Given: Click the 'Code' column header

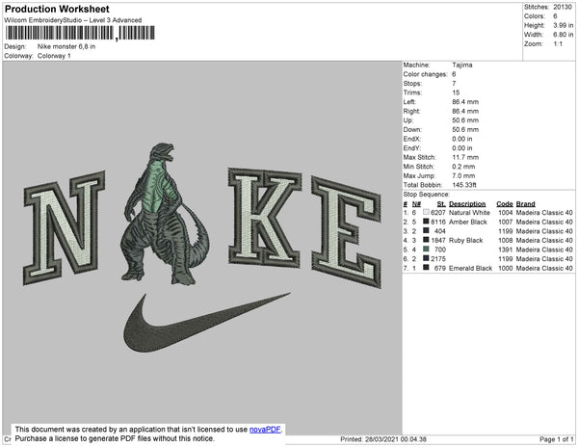Looking at the screenshot, I should [x=505, y=204].
